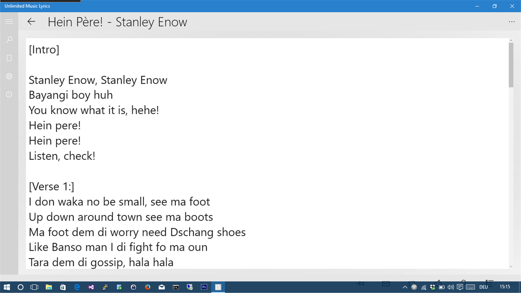Viewport: 521px width, 293px height.
Task: Click the line 'Bayangi boy huh'
Action: pyautogui.click(x=71, y=95)
